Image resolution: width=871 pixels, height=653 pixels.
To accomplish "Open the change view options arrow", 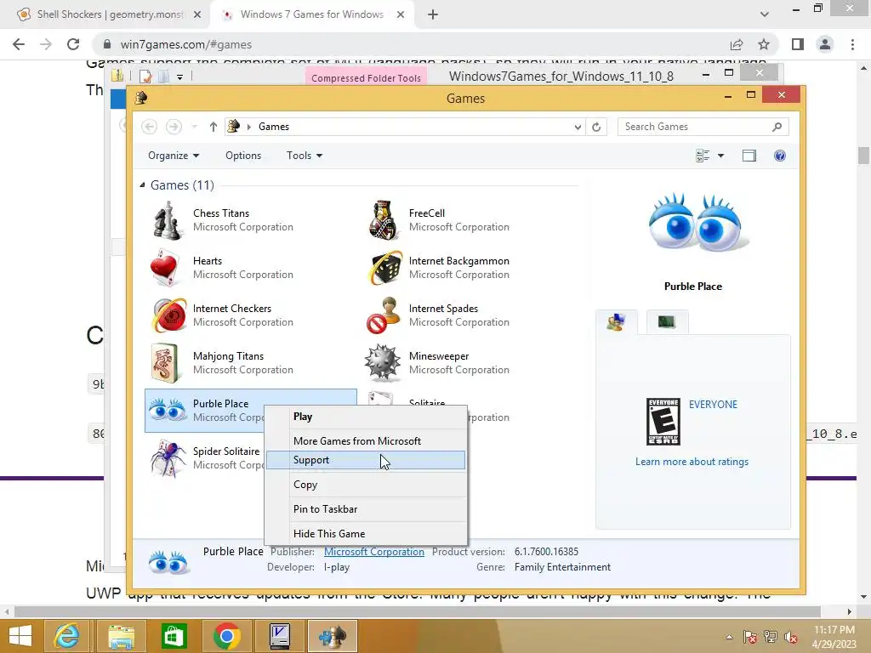I will click(721, 156).
